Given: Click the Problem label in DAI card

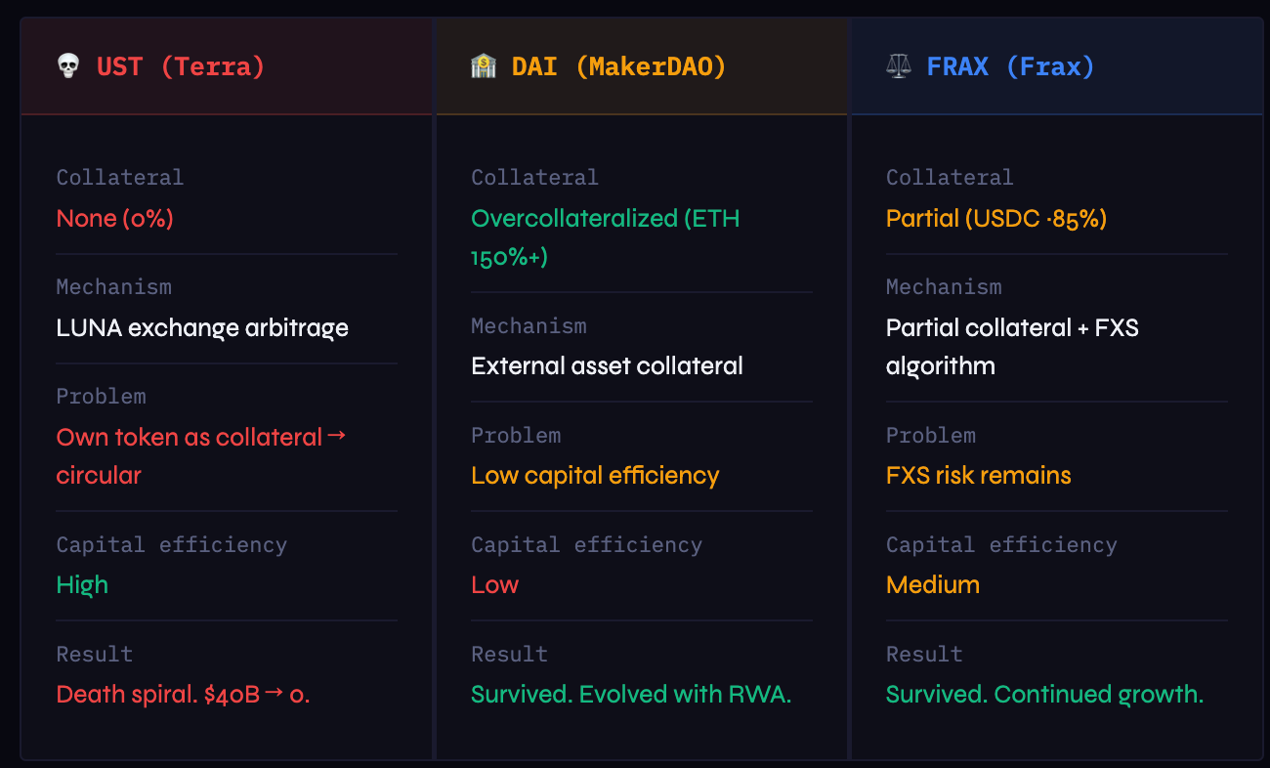Looking at the screenshot, I should coord(516,435).
